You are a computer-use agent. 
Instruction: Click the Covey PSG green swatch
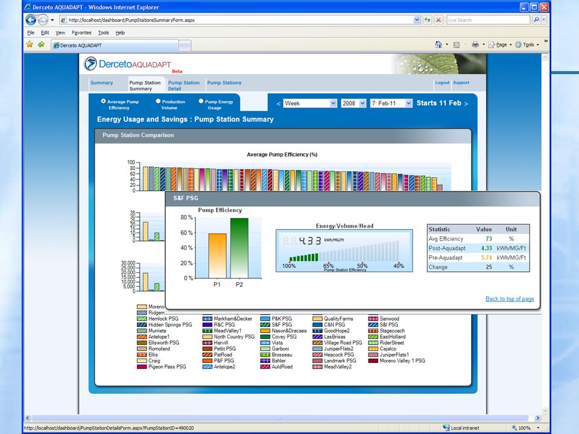(265, 336)
